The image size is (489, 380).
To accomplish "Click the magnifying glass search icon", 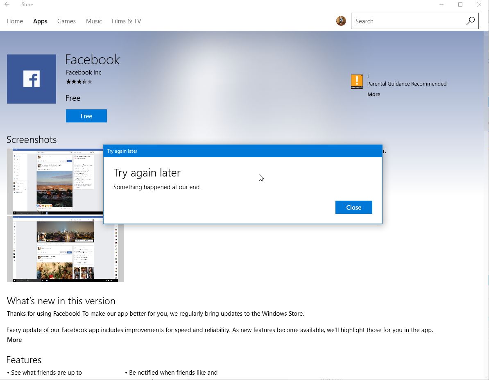I will point(470,21).
